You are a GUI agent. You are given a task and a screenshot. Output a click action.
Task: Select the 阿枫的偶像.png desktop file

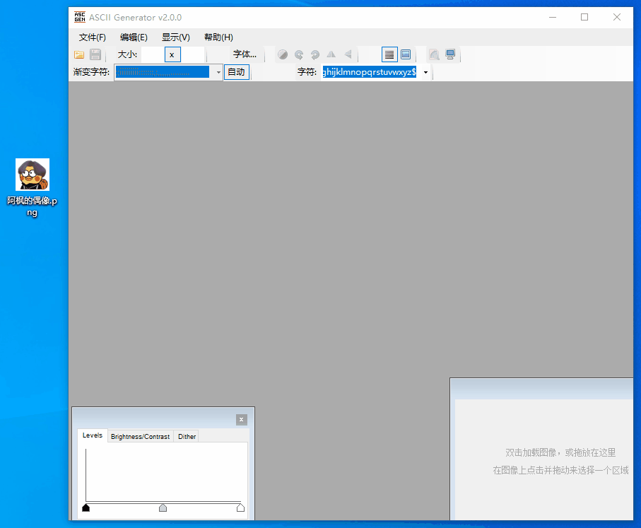coord(33,188)
